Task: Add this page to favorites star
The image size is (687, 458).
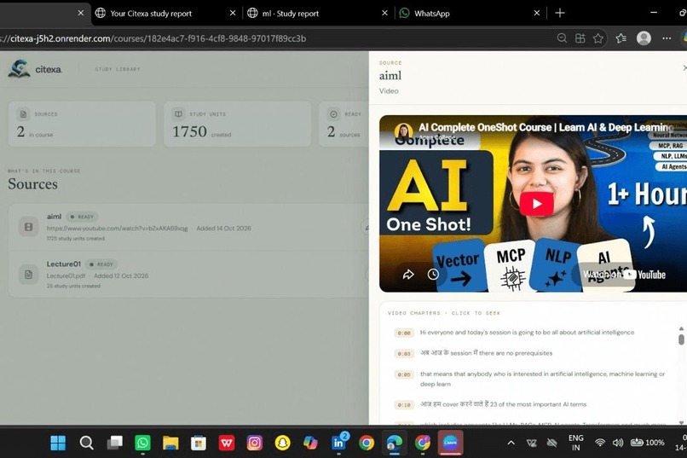Action: (x=598, y=38)
